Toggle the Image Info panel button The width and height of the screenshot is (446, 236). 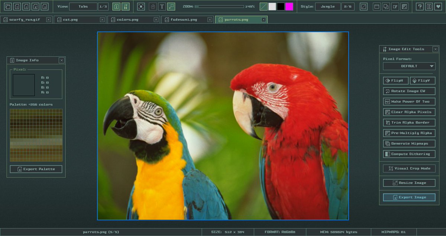[116, 6]
